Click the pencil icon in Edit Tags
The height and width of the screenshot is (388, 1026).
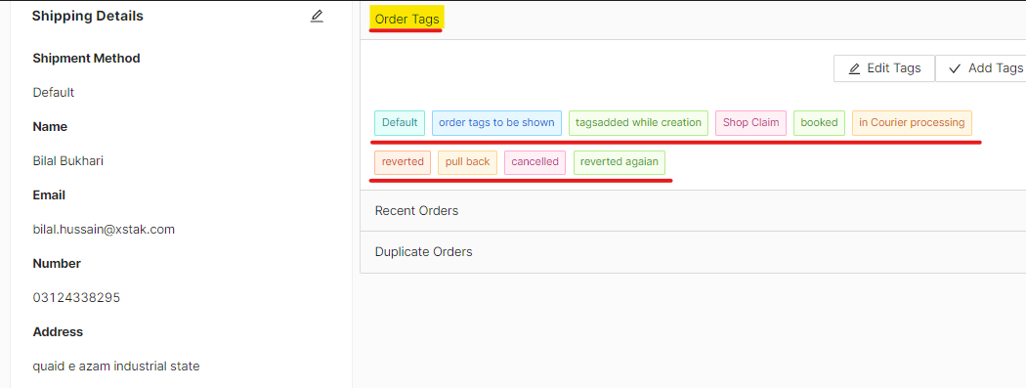[854, 68]
